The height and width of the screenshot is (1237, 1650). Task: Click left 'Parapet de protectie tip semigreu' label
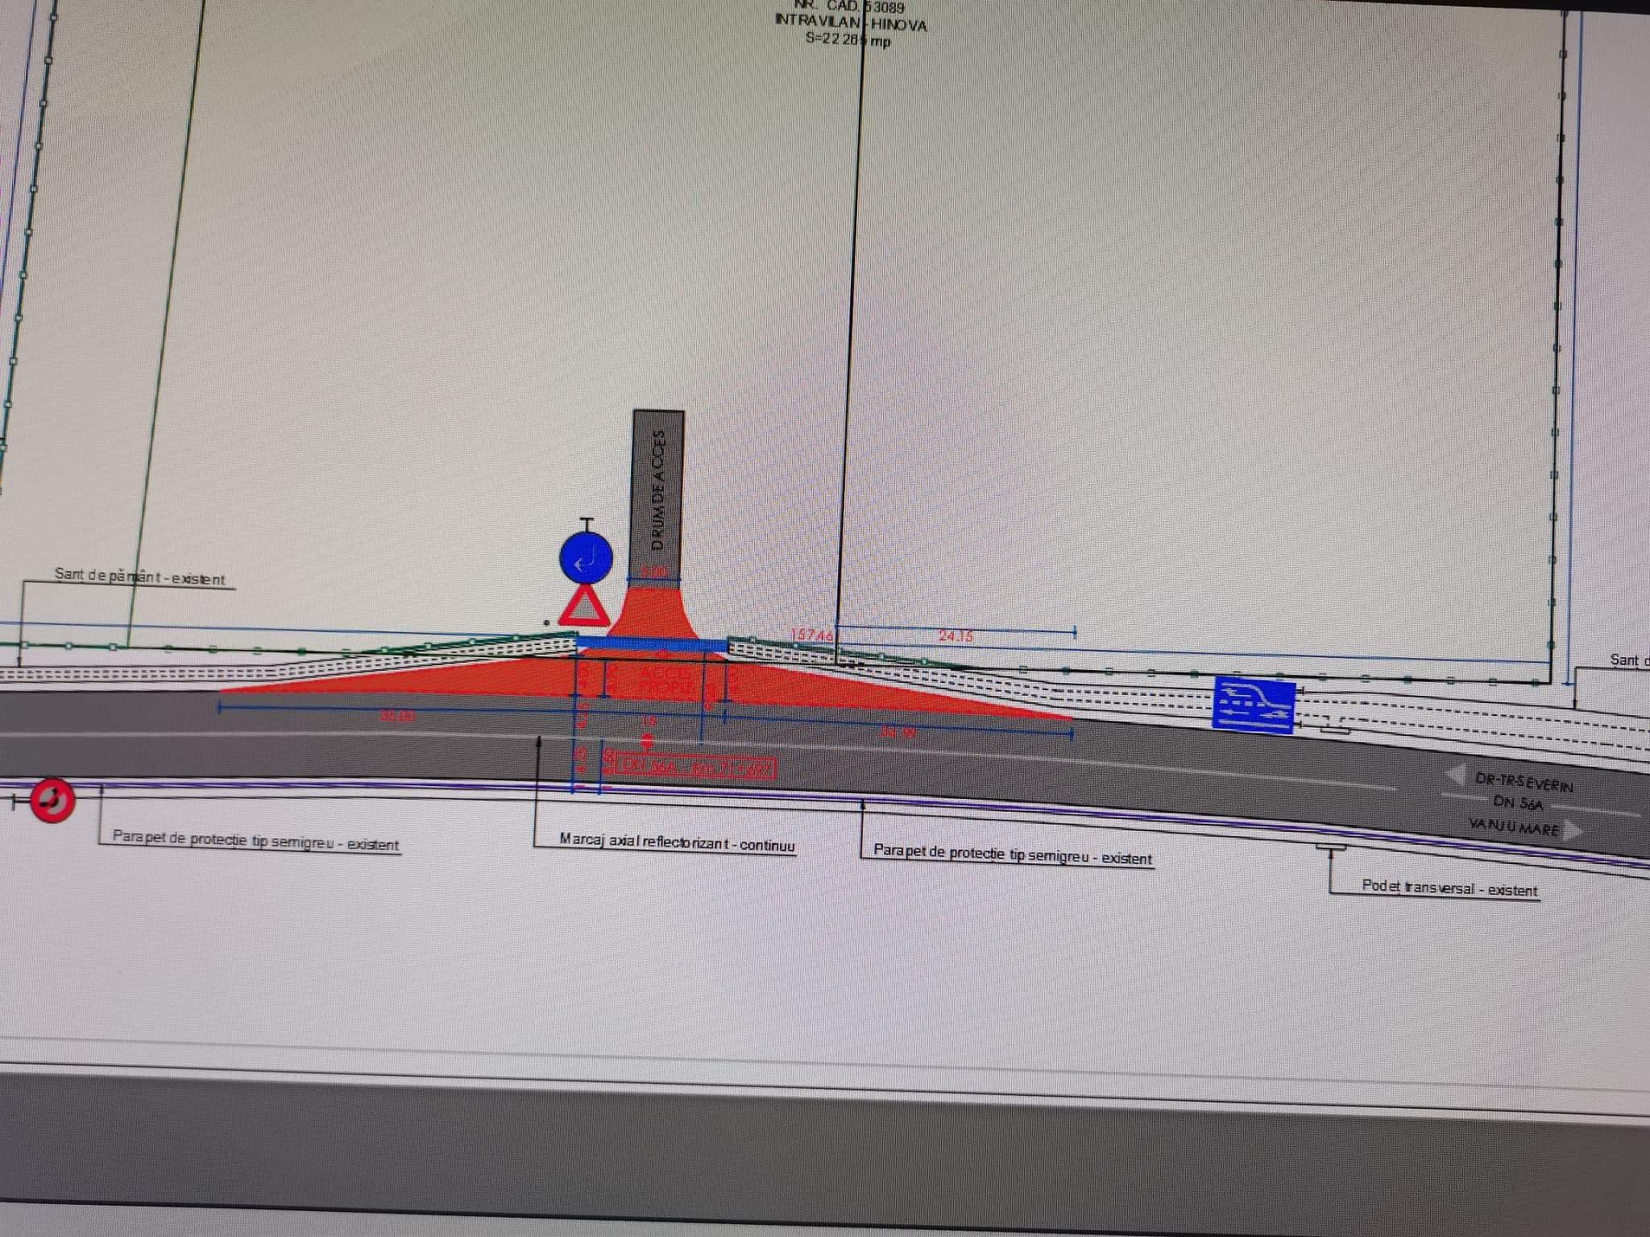(255, 840)
